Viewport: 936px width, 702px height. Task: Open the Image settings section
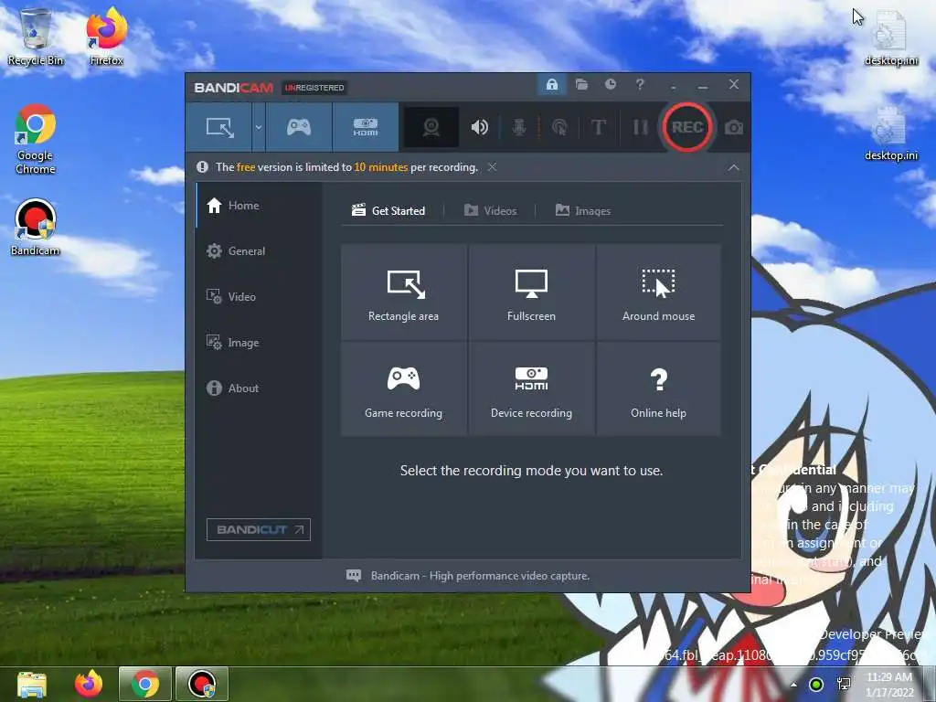[260, 343]
